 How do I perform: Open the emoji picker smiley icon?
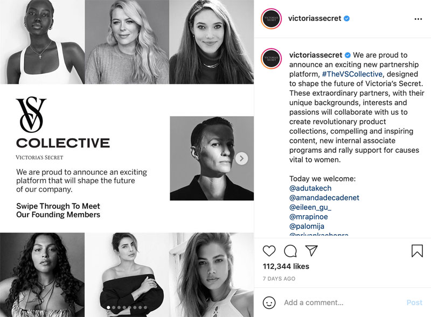[269, 302]
